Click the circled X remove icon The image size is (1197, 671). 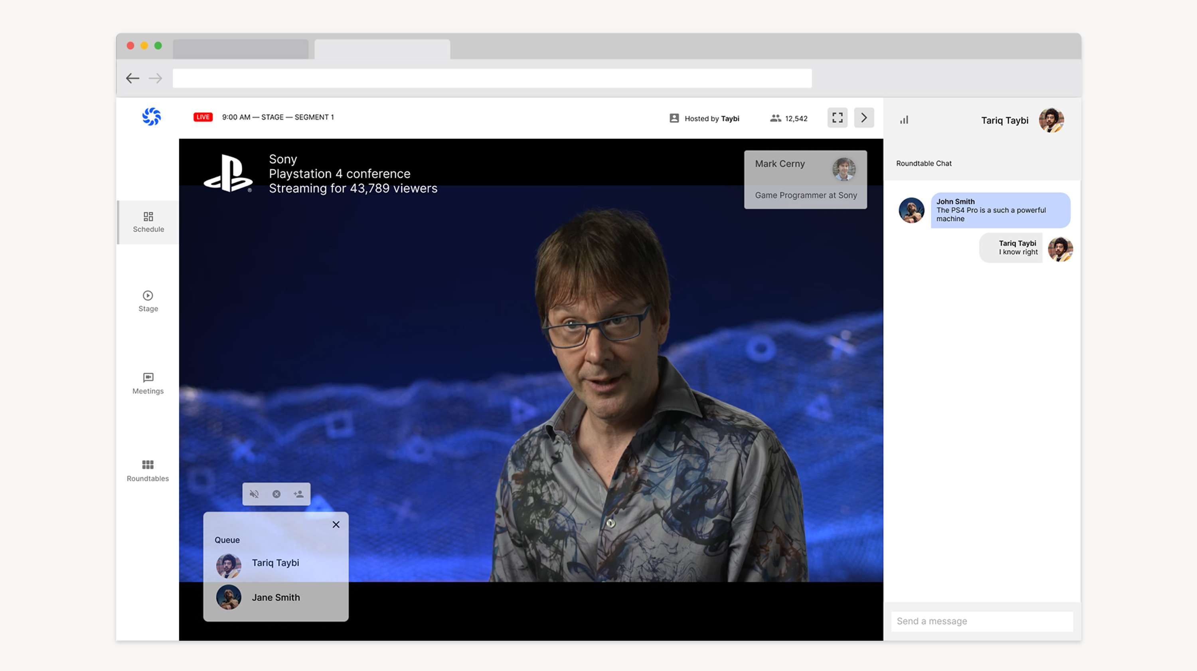click(277, 494)
